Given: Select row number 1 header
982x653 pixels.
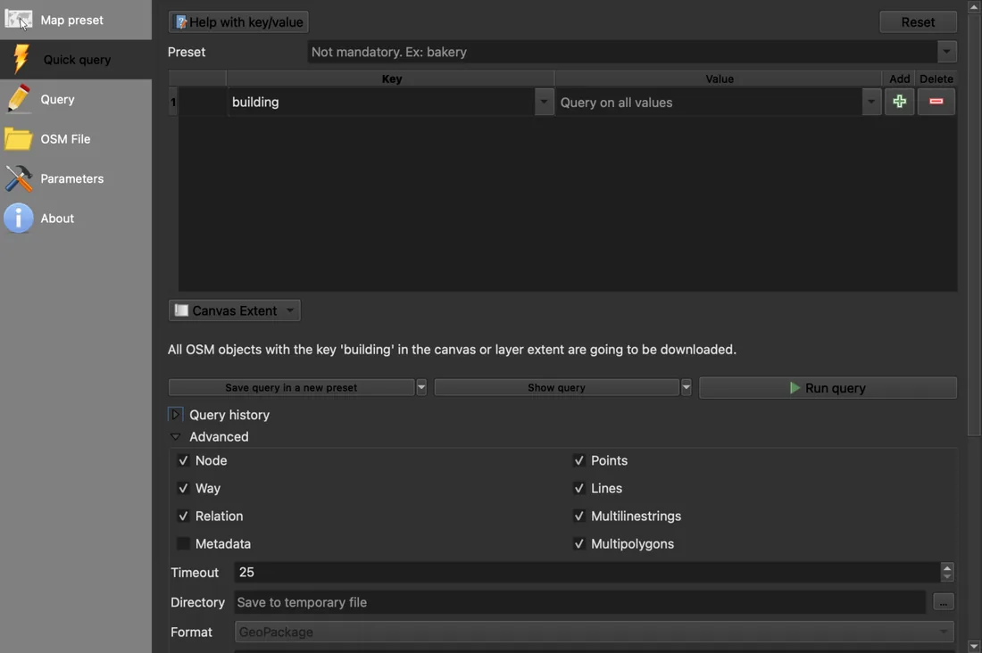Looking at the screenshot, I should click(173, 102).
